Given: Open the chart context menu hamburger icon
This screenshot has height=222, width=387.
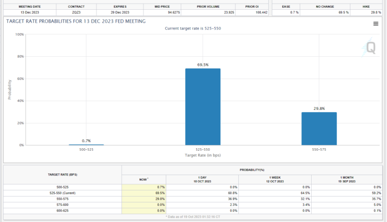Looking at the screenshot, I should 376,24.
